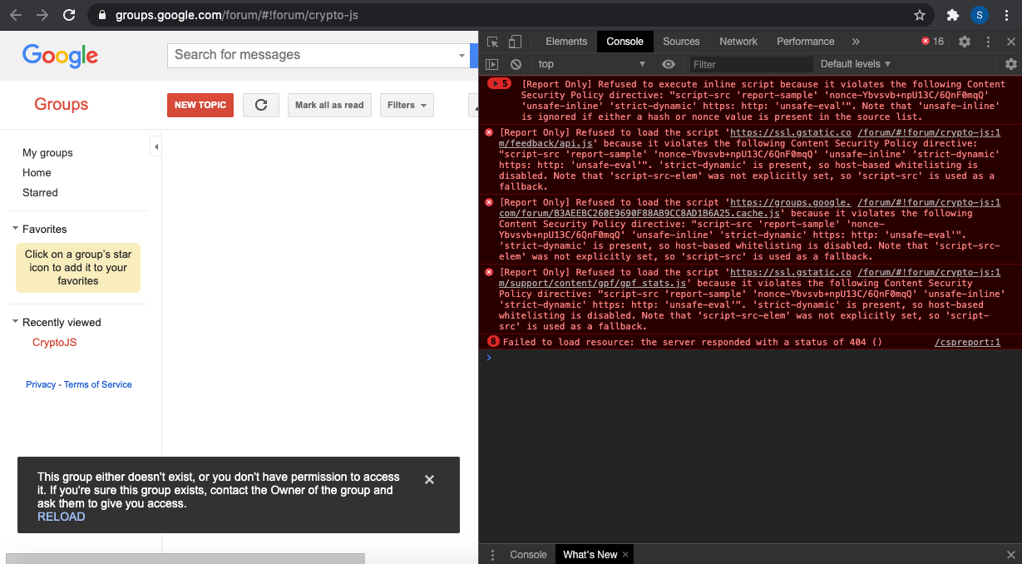Open the top JavaScript context dropdown

(591, 64)
